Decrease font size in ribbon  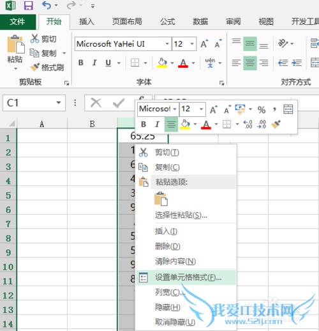(218, 44)
